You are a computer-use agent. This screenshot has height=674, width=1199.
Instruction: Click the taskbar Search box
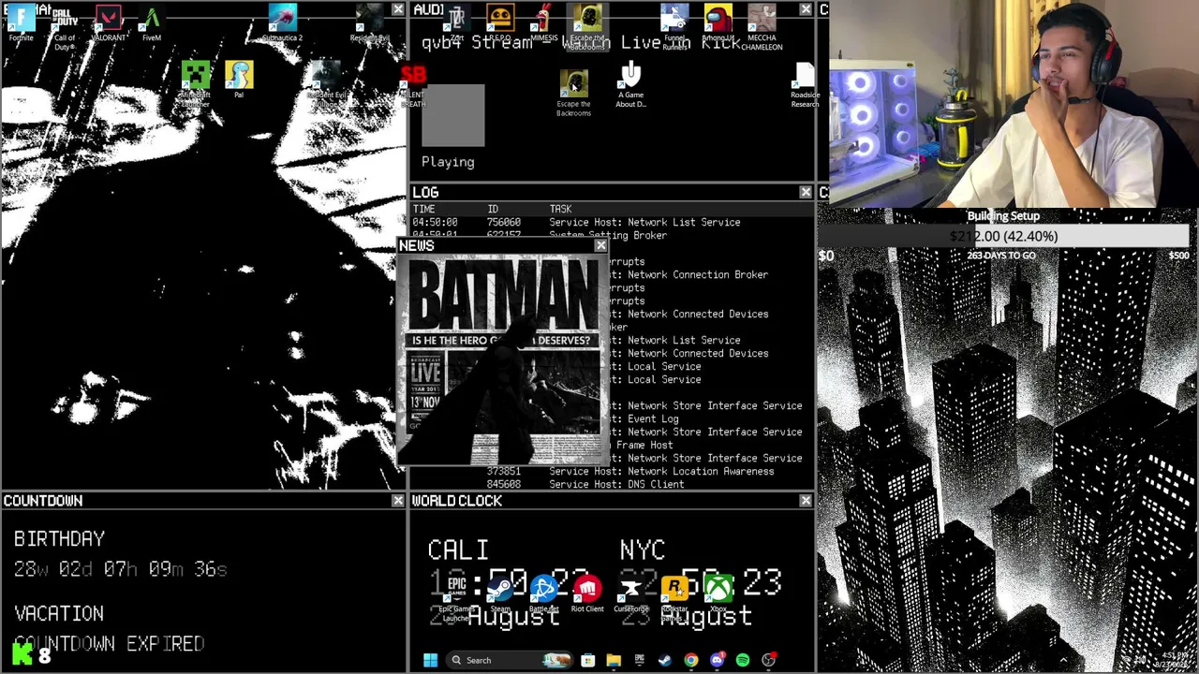[510, 660]
